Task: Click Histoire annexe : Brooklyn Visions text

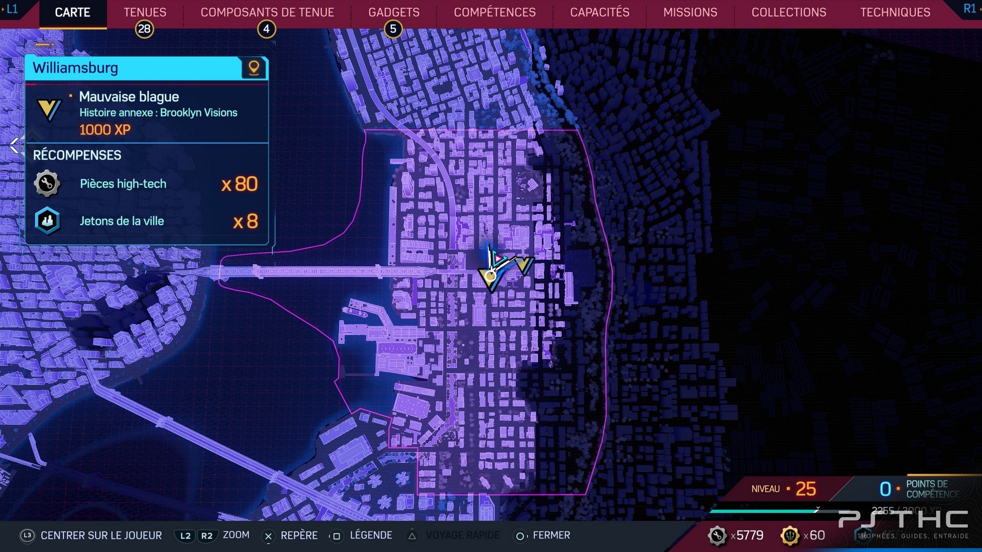Action: [x=158, y=112]
